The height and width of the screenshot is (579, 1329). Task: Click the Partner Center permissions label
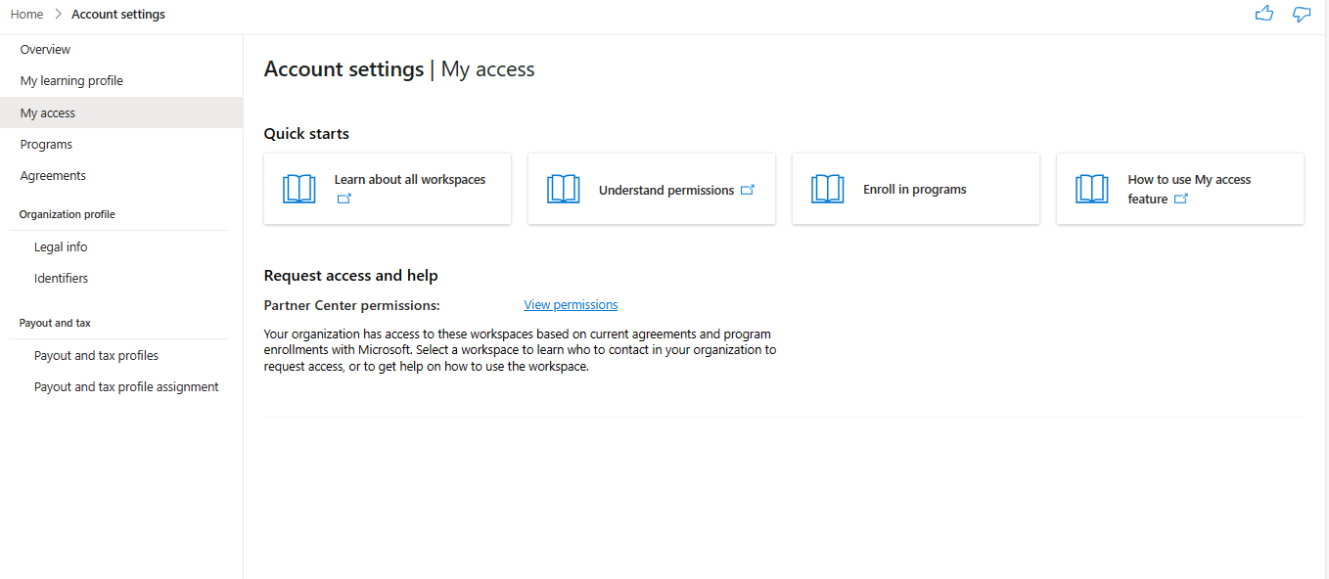point(352,305)
